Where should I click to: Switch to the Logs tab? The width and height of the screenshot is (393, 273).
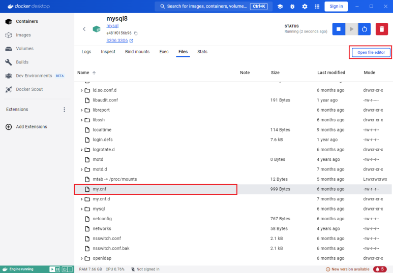coord(86,52)
